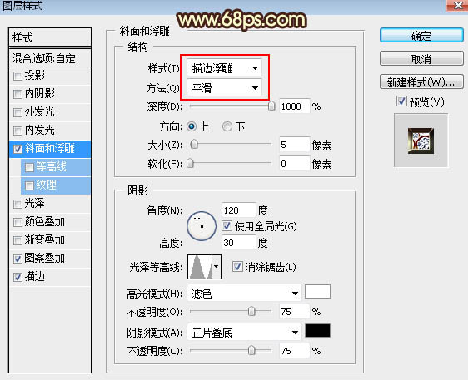This screenshot has height=380, width=468.
Task: Click the 确定 OK button
Action: point(421,36)
